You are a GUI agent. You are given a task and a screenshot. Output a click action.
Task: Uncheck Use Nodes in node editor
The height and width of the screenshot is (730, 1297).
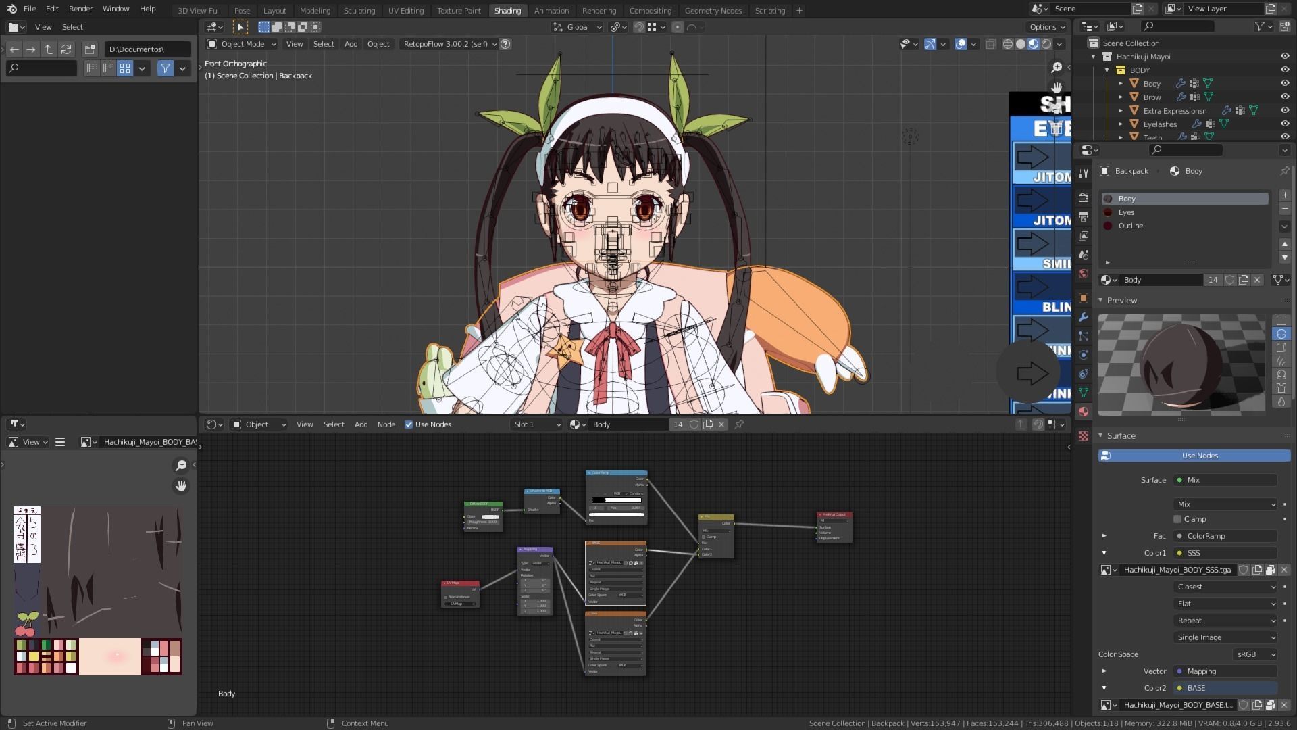(409, 424)
